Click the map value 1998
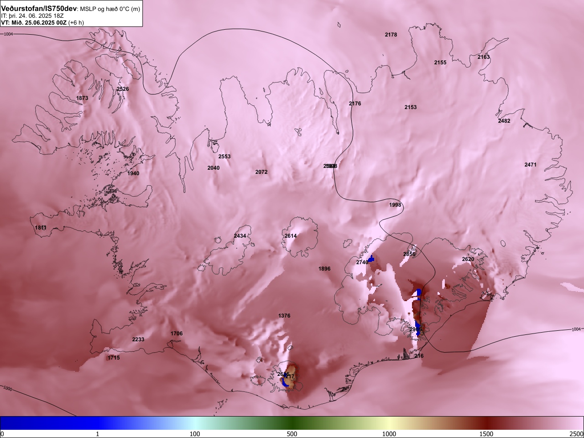The image size is (584, 438). point(395,205)
